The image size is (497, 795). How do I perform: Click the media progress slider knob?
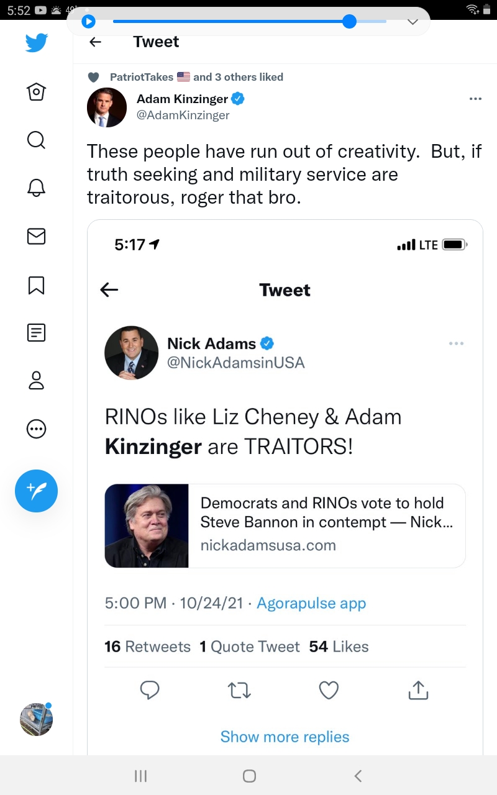[349, 22]
